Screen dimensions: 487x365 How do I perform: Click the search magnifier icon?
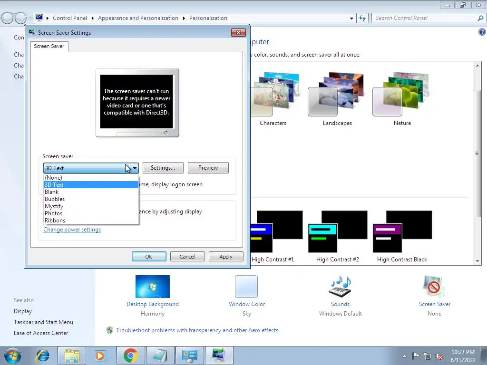point(480,18)
